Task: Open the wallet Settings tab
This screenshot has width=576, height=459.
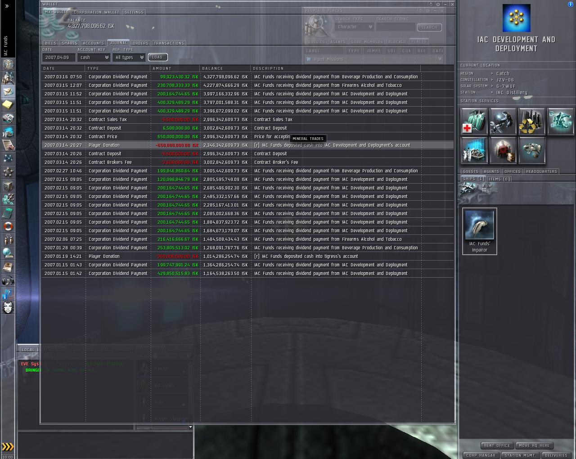Action: pyautogui.click(x=134, y=12)
